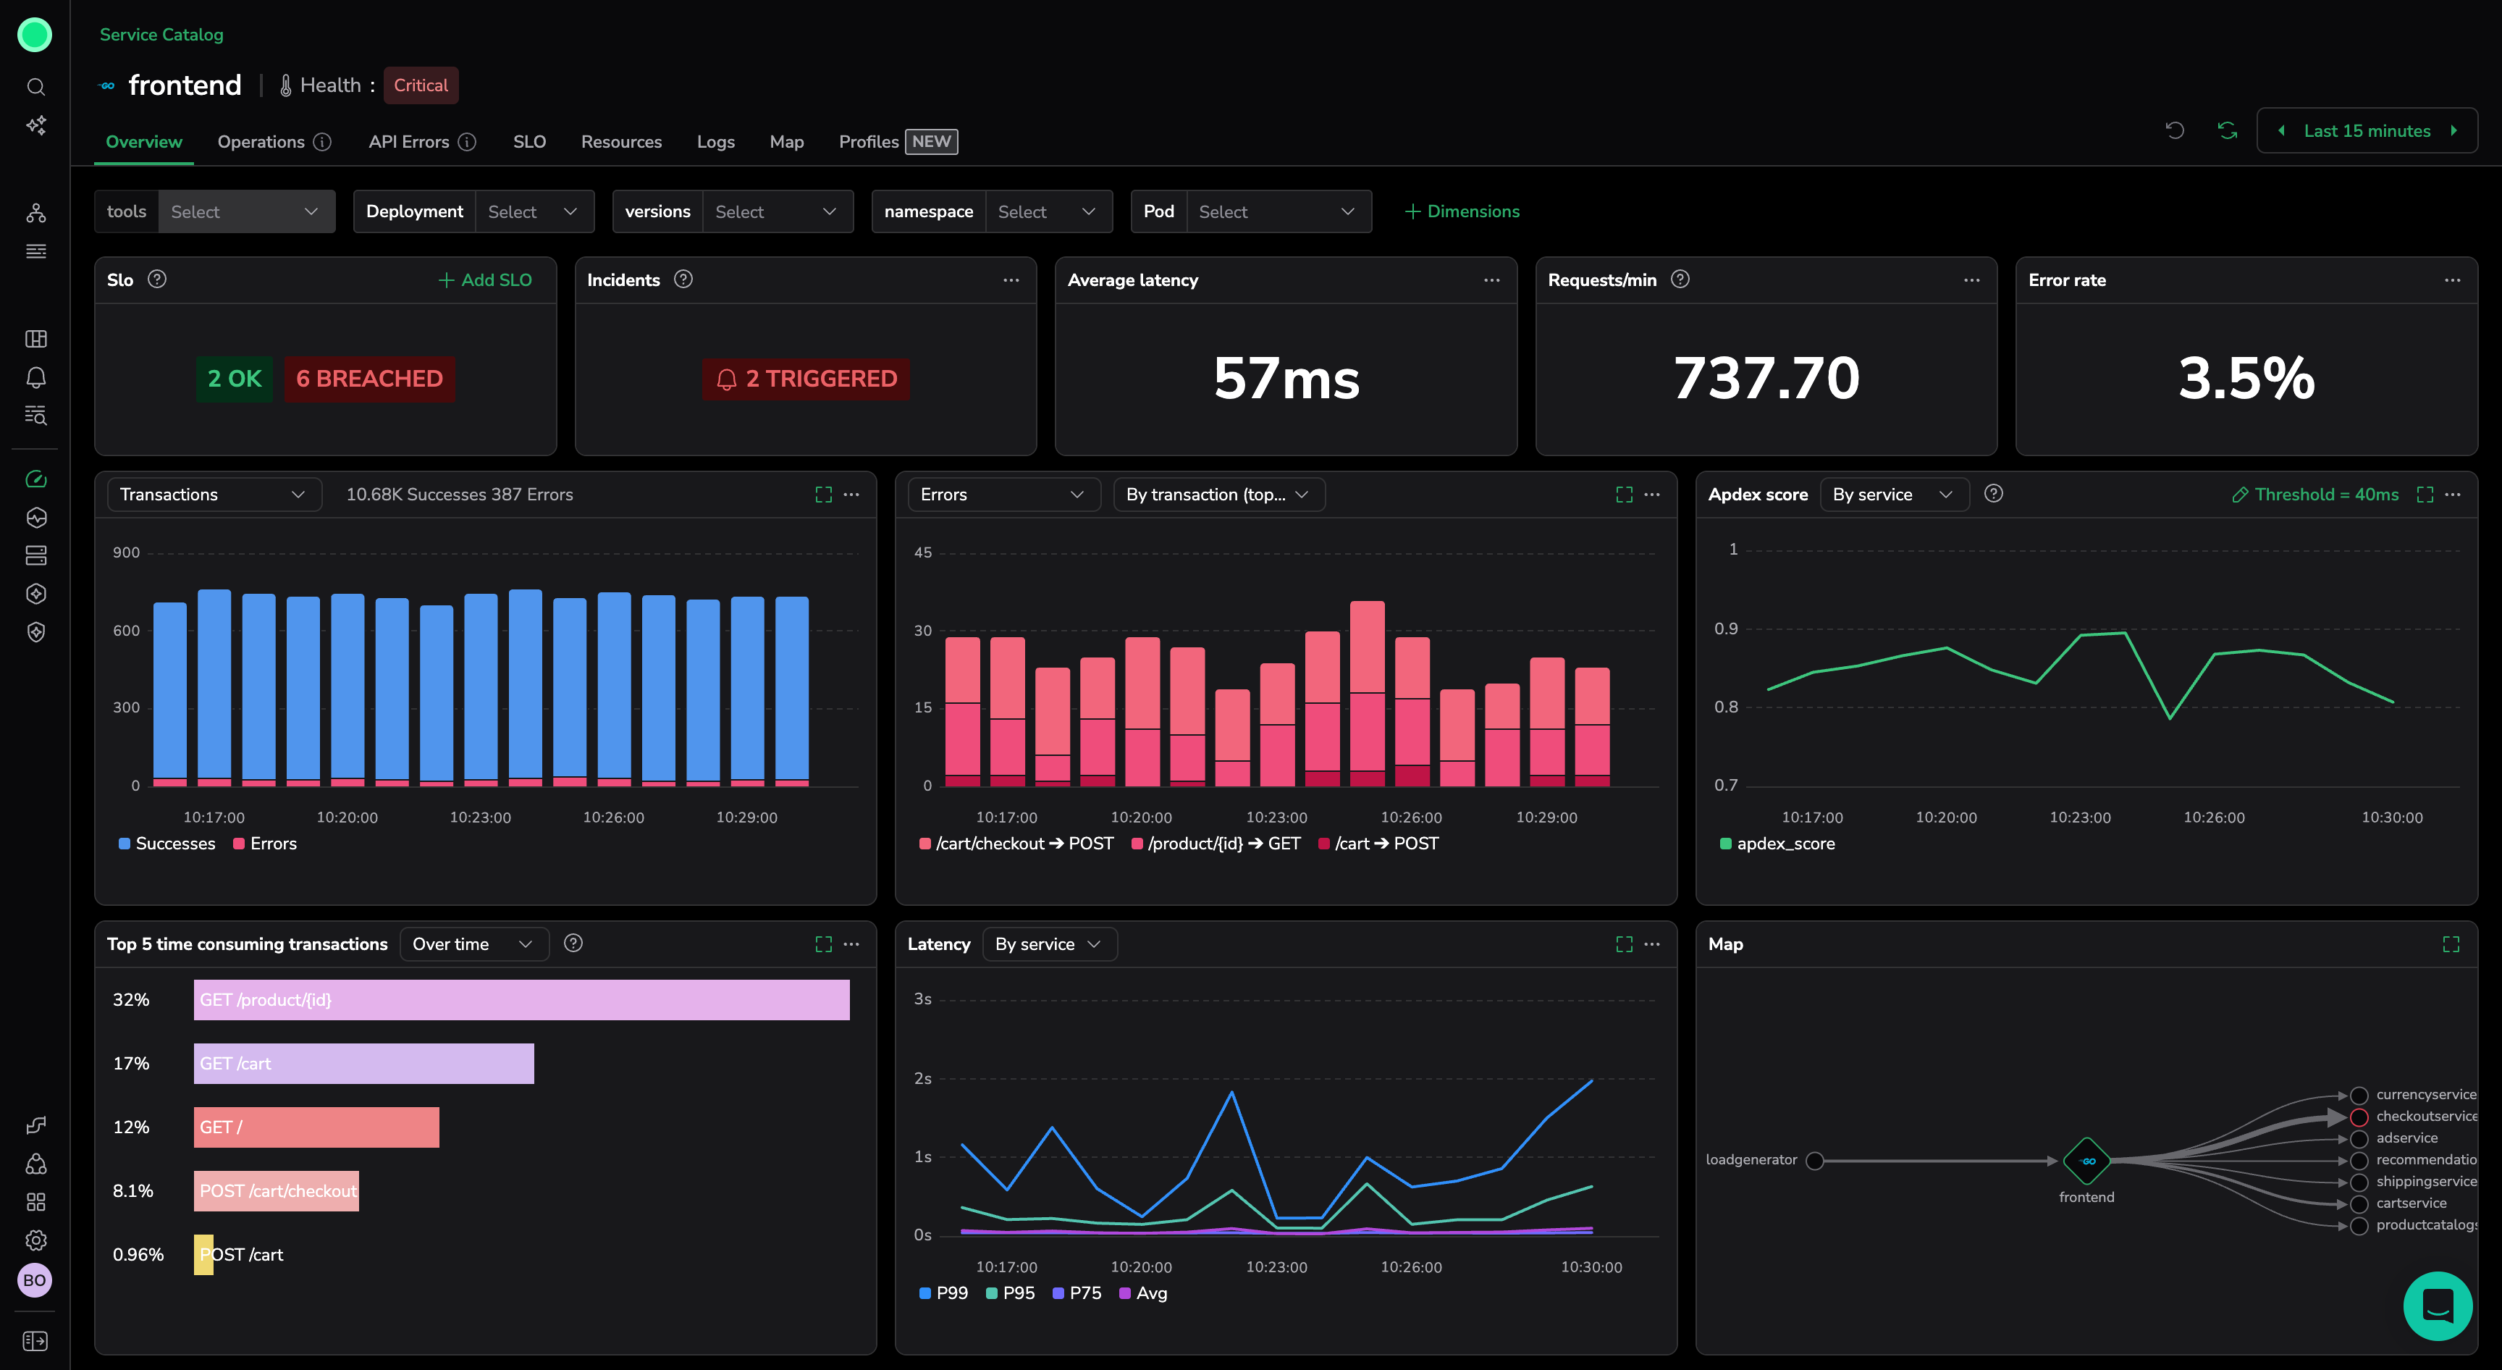Toggle the /cart/checkout POST error series
This screenshot has width=2502, height=1370.
(x=1016, y=844)
